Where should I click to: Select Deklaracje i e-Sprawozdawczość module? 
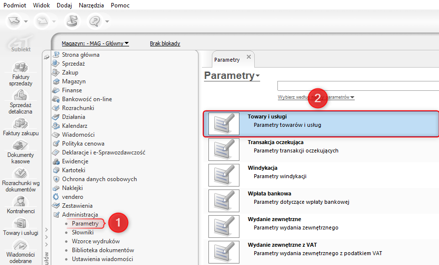coord(103,152)
